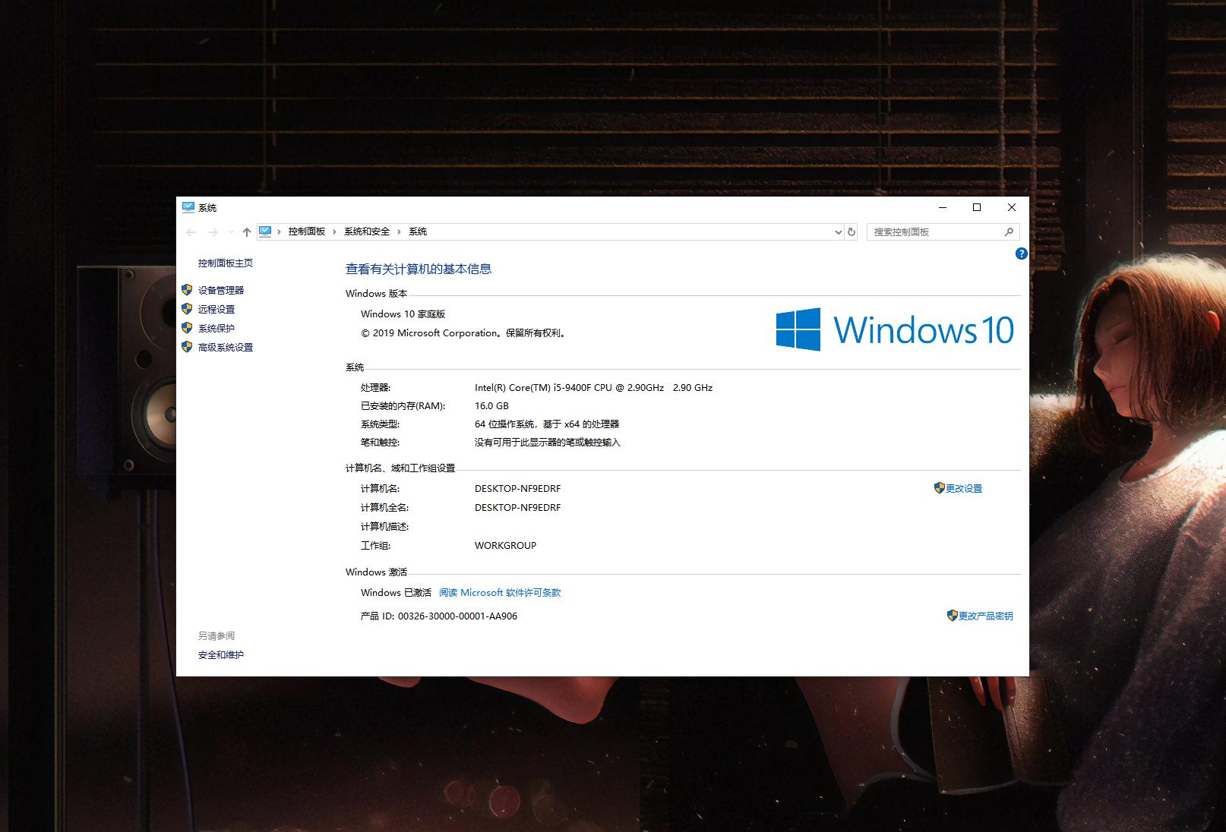
Task: Click the 2019 Microsoft Corporation copyright text
Action: coord(464,333)
